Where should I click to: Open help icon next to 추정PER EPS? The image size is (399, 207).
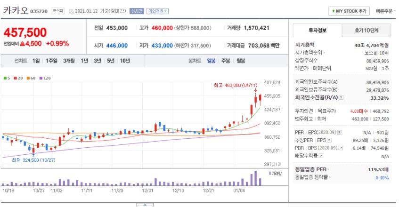pyautogui.click(x=329, y=140)
